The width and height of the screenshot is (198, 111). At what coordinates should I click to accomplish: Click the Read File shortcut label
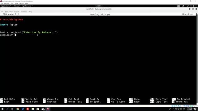click(32, 102)
